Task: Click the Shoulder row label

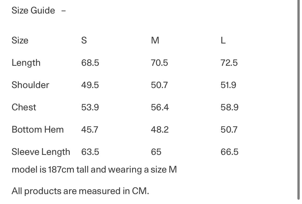Action: click(30, 85)
